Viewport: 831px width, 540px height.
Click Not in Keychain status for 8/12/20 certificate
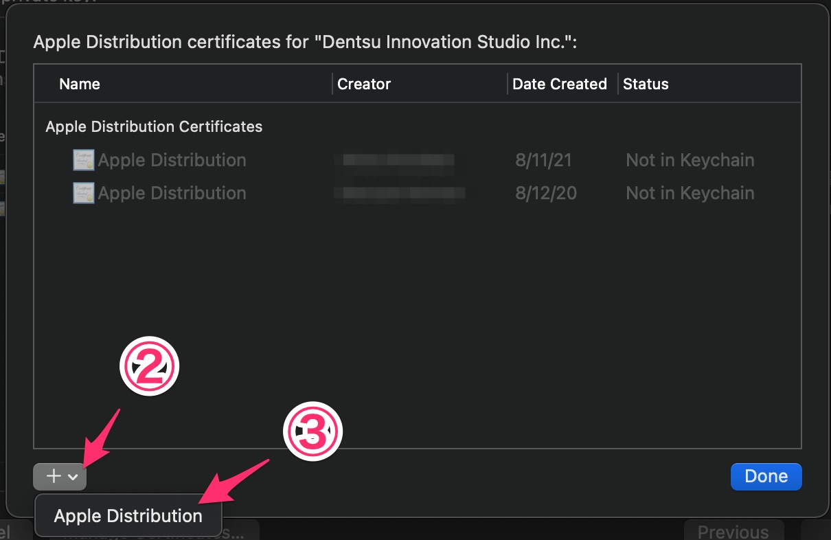[690, 193]
